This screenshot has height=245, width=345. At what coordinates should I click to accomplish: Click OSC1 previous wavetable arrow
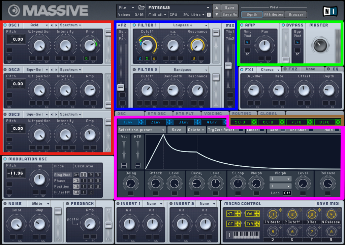coord(52,25)
